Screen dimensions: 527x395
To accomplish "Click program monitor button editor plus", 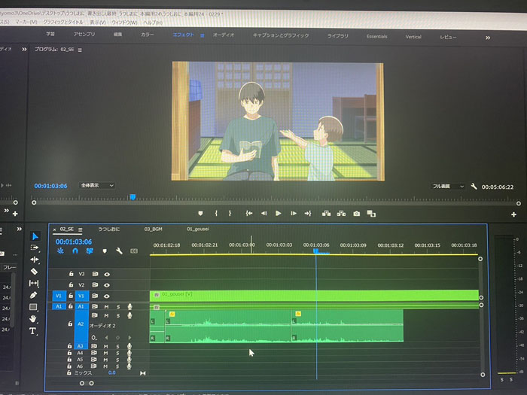I will 513,214.
